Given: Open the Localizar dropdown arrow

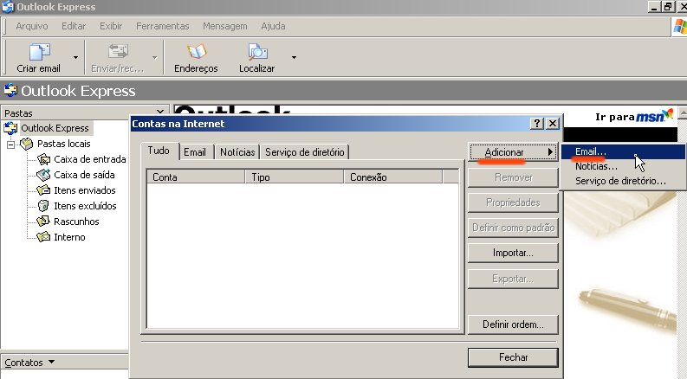Looking at the screenshot, I should pos(294,57).
